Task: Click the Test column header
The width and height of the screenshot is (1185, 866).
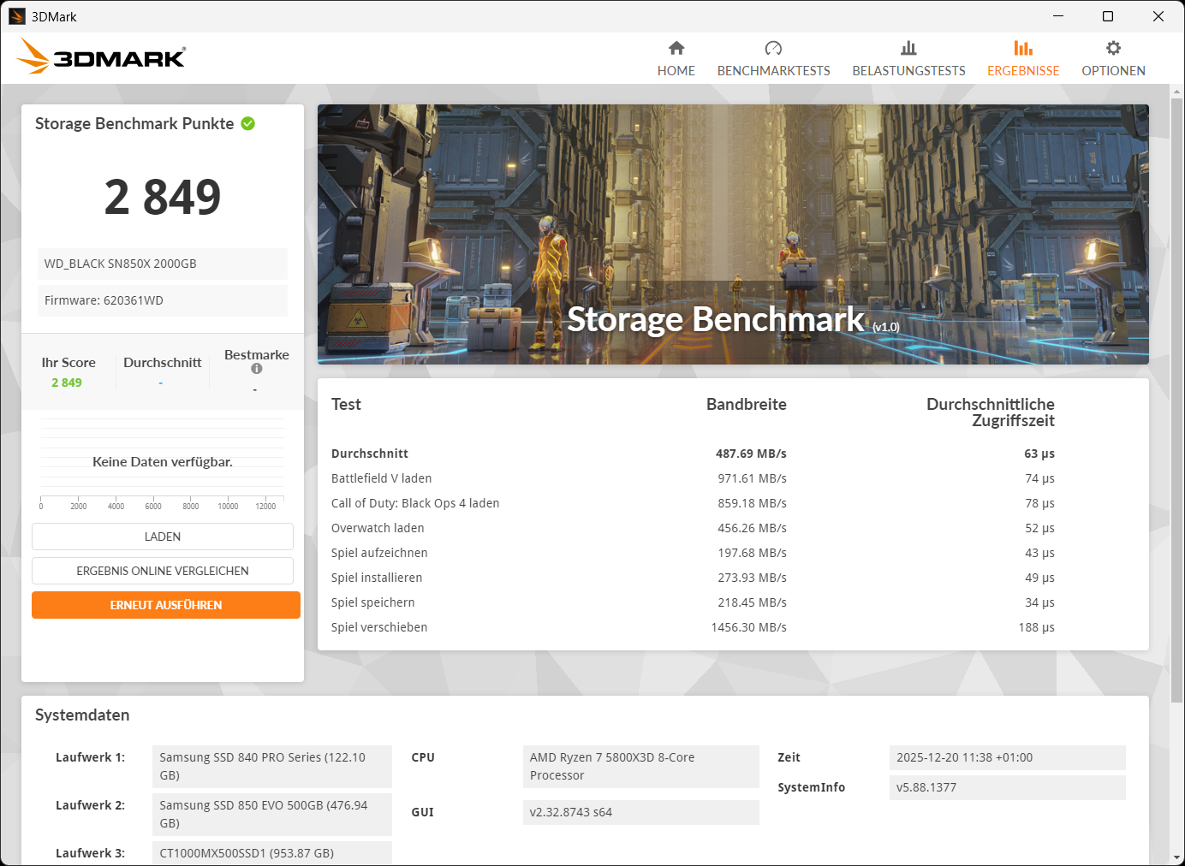Action: pos(346,404)
